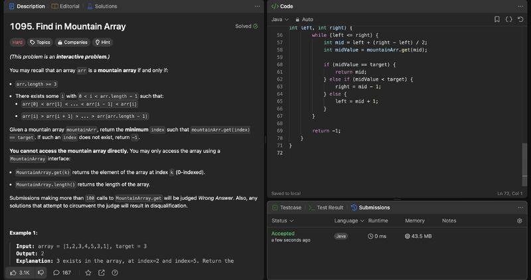
Task: Add problem to favorites with the star icon
Action: (88, 273)
